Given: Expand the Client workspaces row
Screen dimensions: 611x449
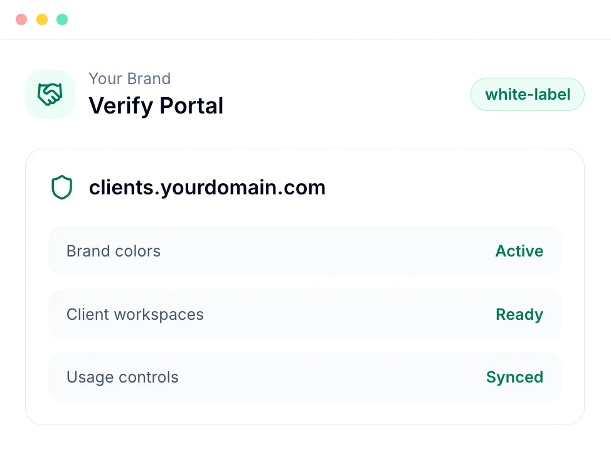Looking at the screenshot, I should point(305,314).
